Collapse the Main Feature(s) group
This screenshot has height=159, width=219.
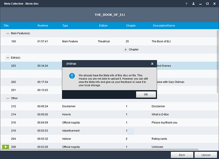8,33
